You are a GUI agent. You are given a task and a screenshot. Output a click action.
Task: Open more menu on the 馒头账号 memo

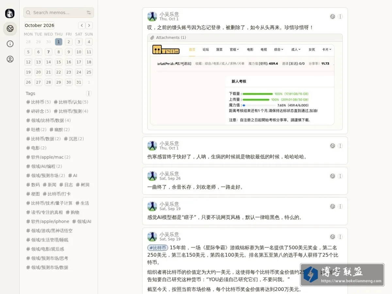pos(340,17)
